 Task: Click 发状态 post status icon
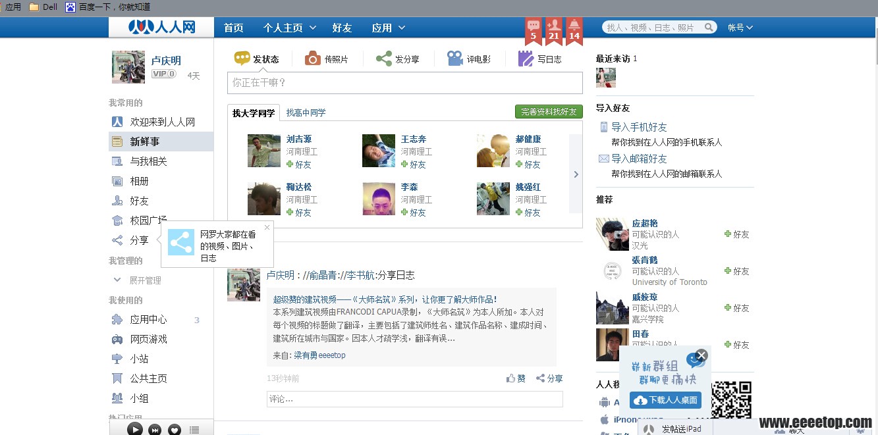coord(242,59)
